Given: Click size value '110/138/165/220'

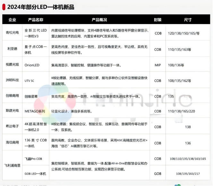Looking at the screenshot, I should pos(181,111).
